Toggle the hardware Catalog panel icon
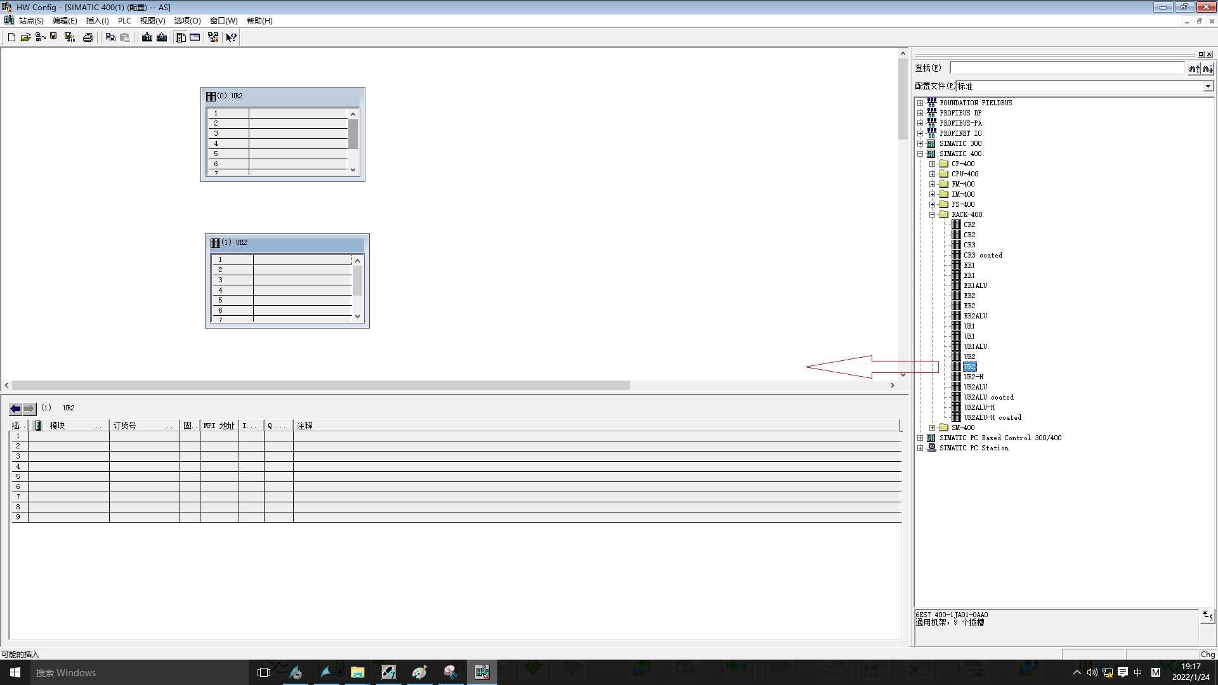 coord(181,37)
